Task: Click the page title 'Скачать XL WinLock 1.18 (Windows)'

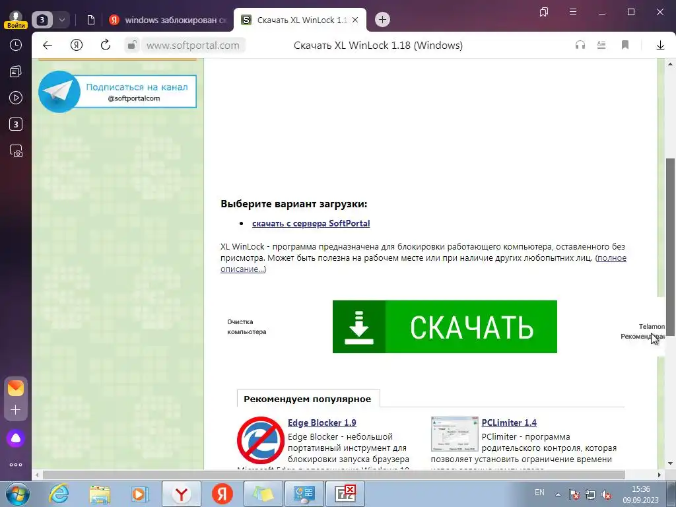Action: [x=378, y=46]
